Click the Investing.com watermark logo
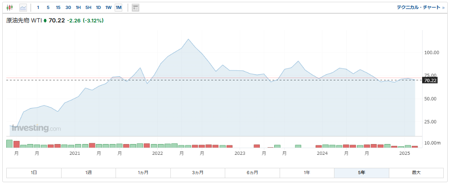The height and width of the screenshot is (184, 450). point(36,128)
